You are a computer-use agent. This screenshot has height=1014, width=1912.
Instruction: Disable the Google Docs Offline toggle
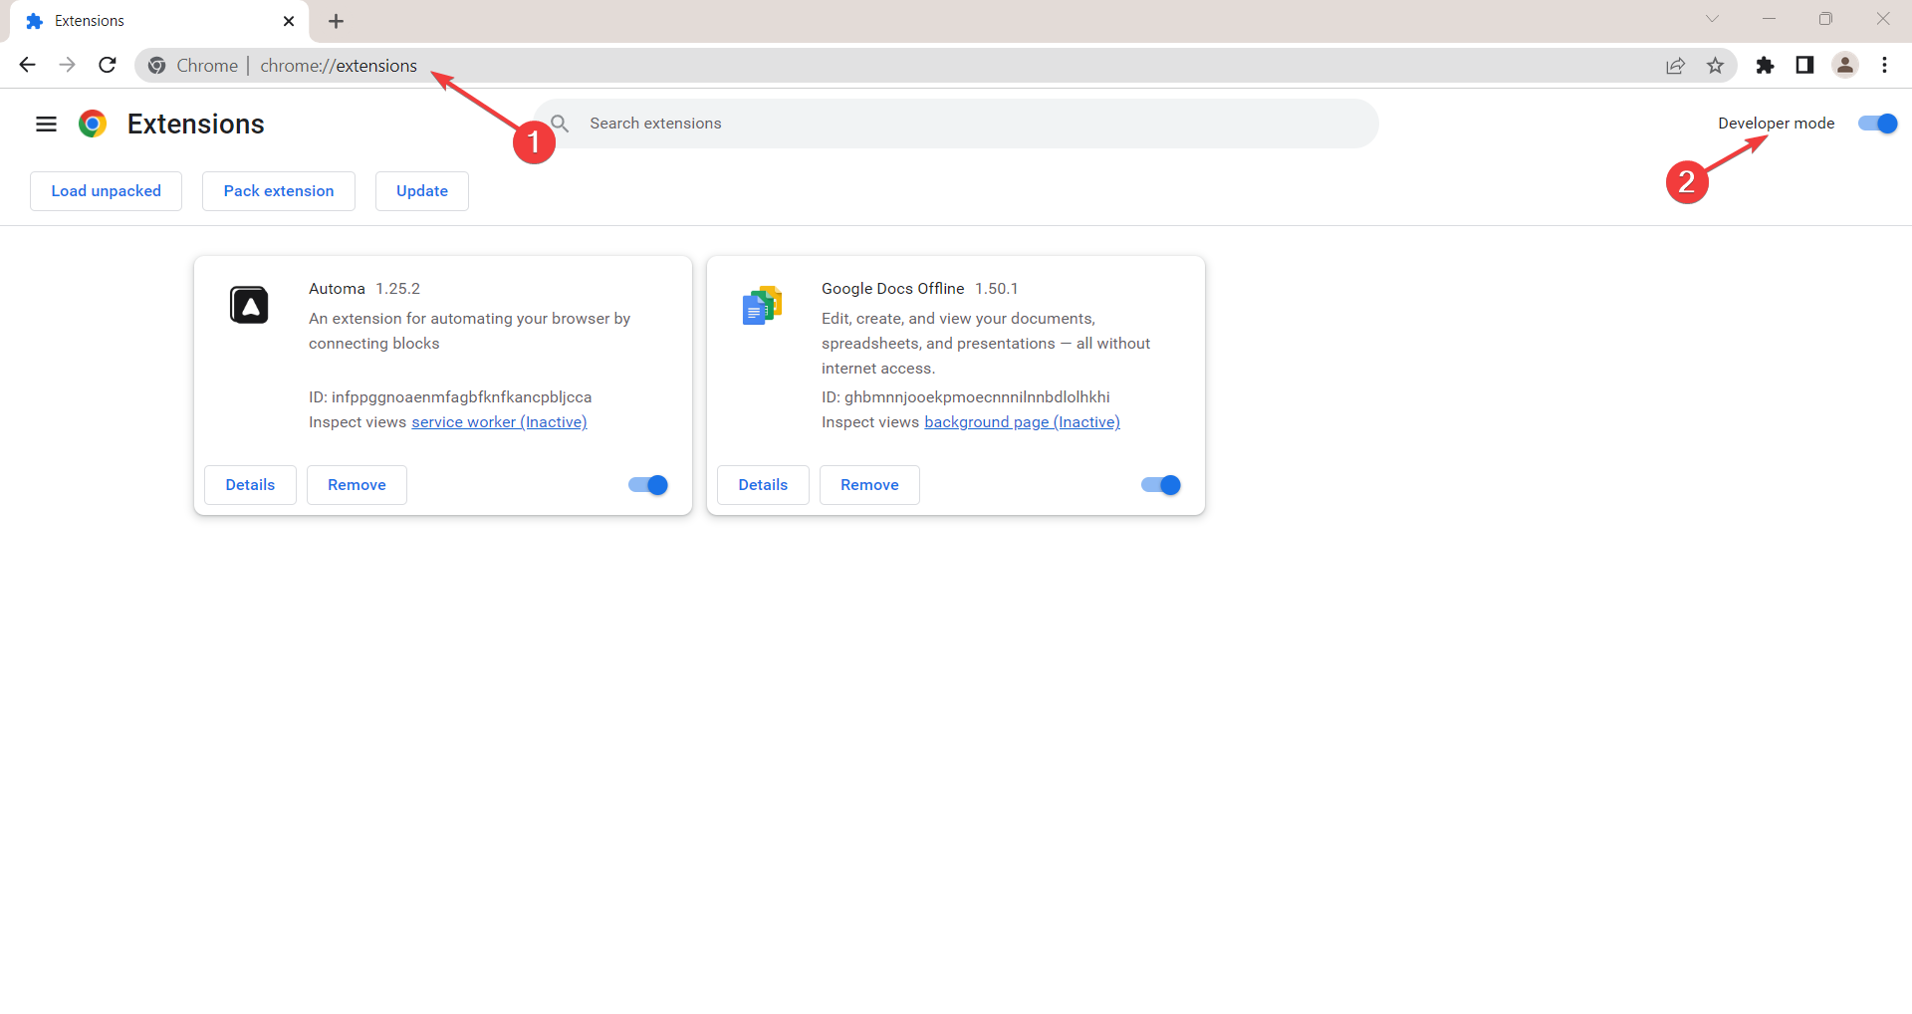tap(1161, 485)
